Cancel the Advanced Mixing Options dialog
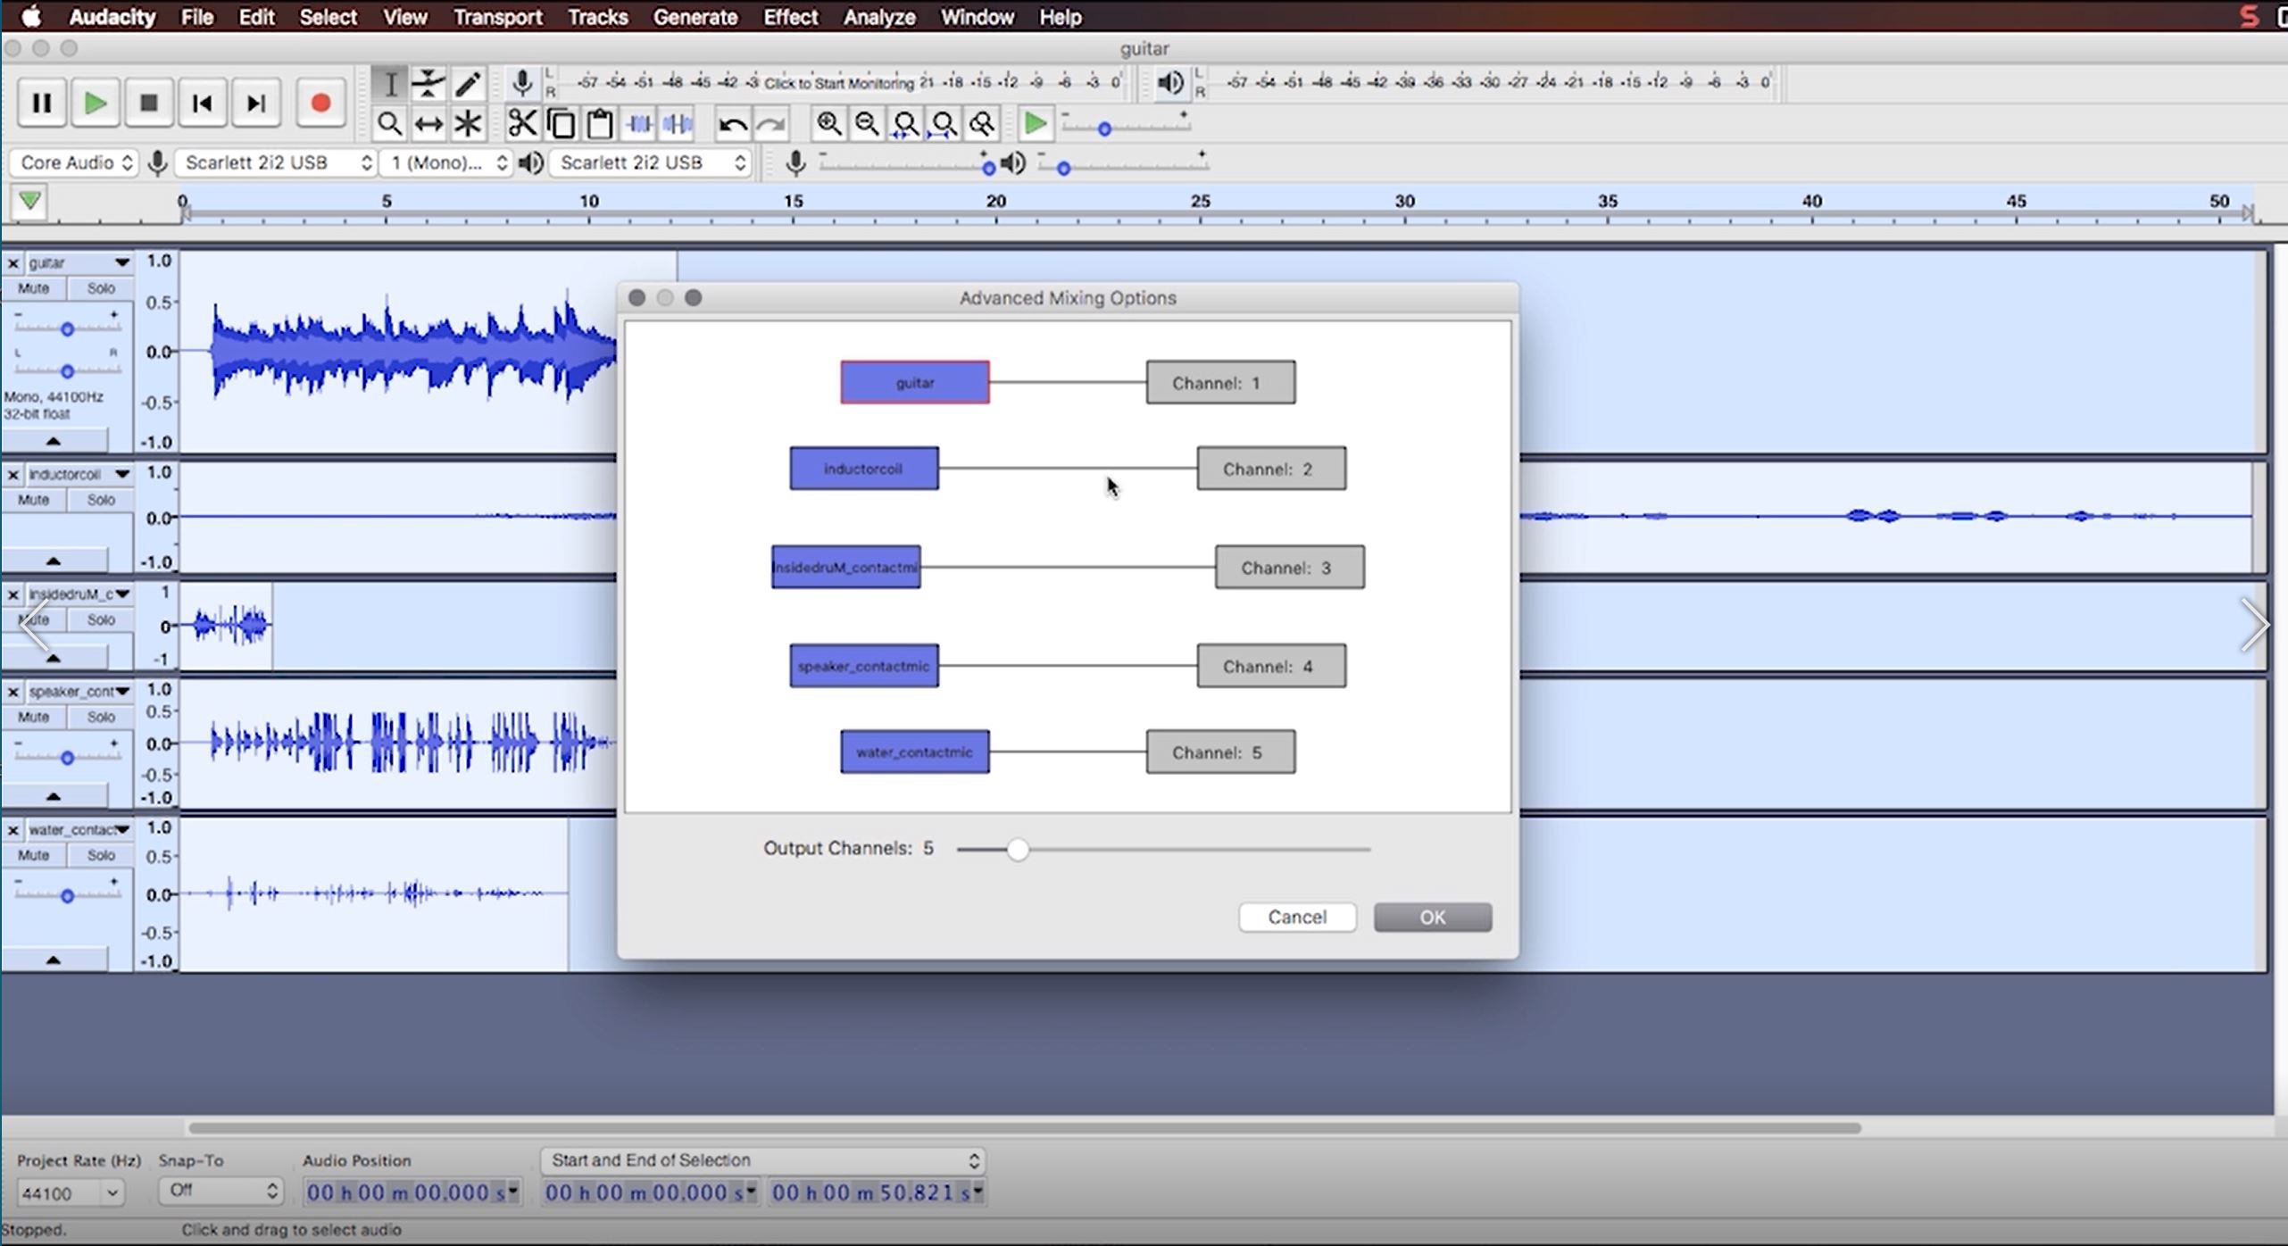The width and height of the screenshot is (2288, 1246). tap(1296, 918)
